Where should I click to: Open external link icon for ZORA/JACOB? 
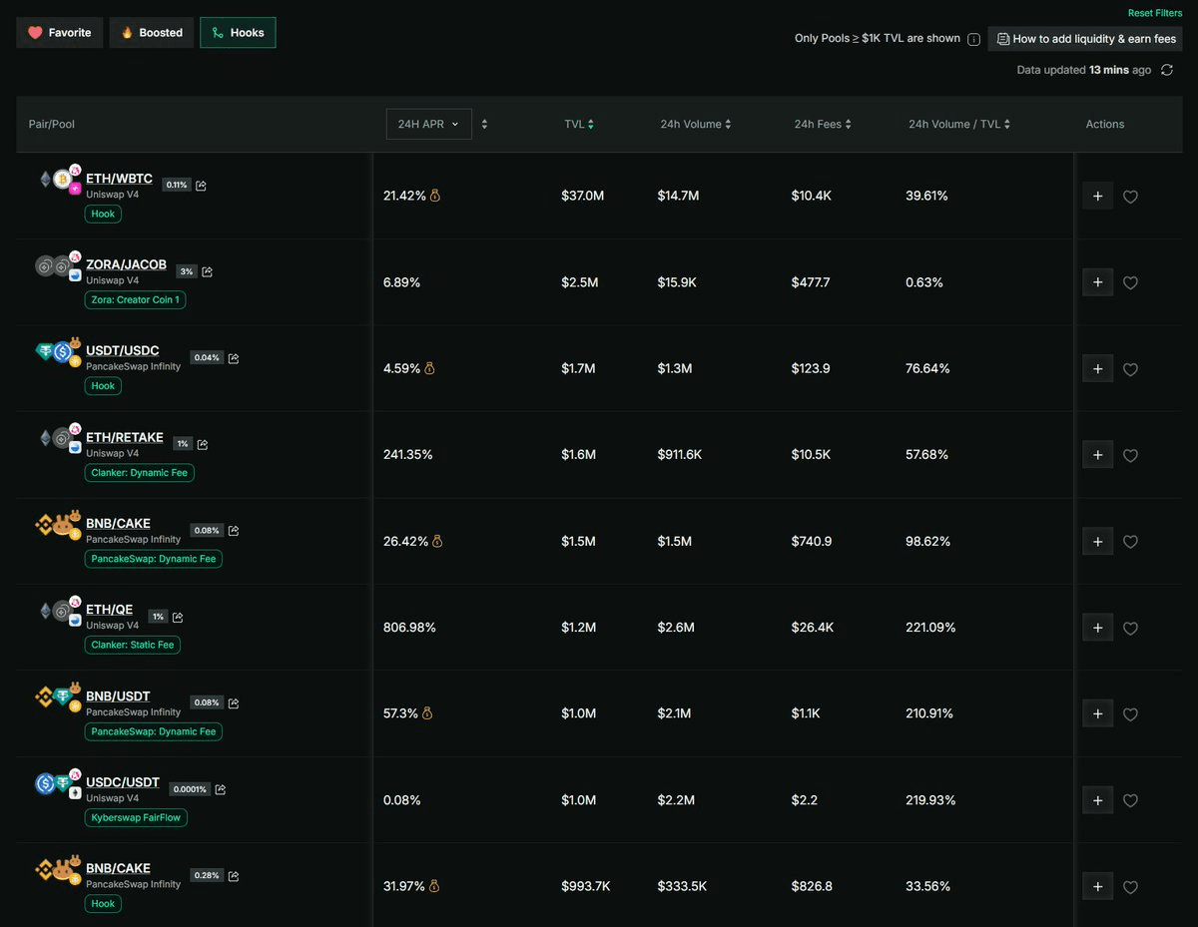tap(208, 271)
